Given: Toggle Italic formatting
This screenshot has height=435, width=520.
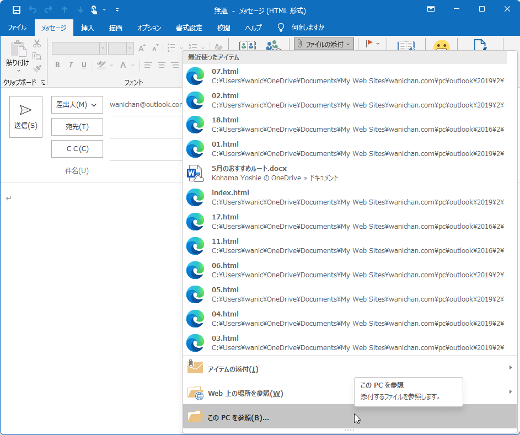Looking at the screenshot, I should (71, 65).
